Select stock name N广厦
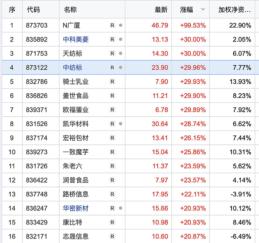Viewport: 259px width, 243px height. pyautogui.click(x=72, y=25)
